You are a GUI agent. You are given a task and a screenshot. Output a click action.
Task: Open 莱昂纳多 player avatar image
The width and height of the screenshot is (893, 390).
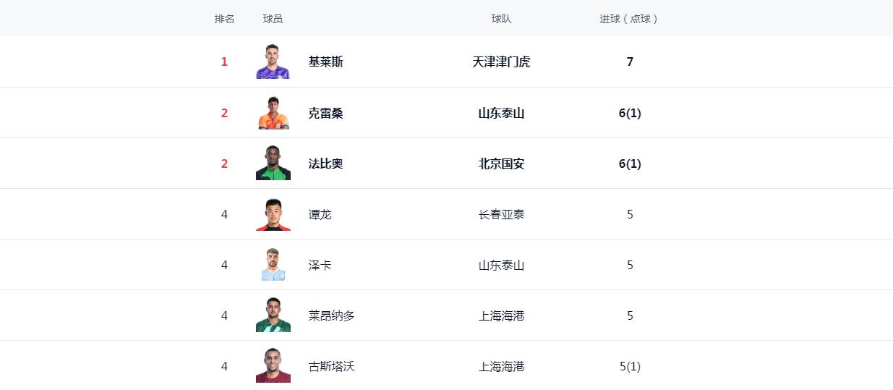pos(273,315)
